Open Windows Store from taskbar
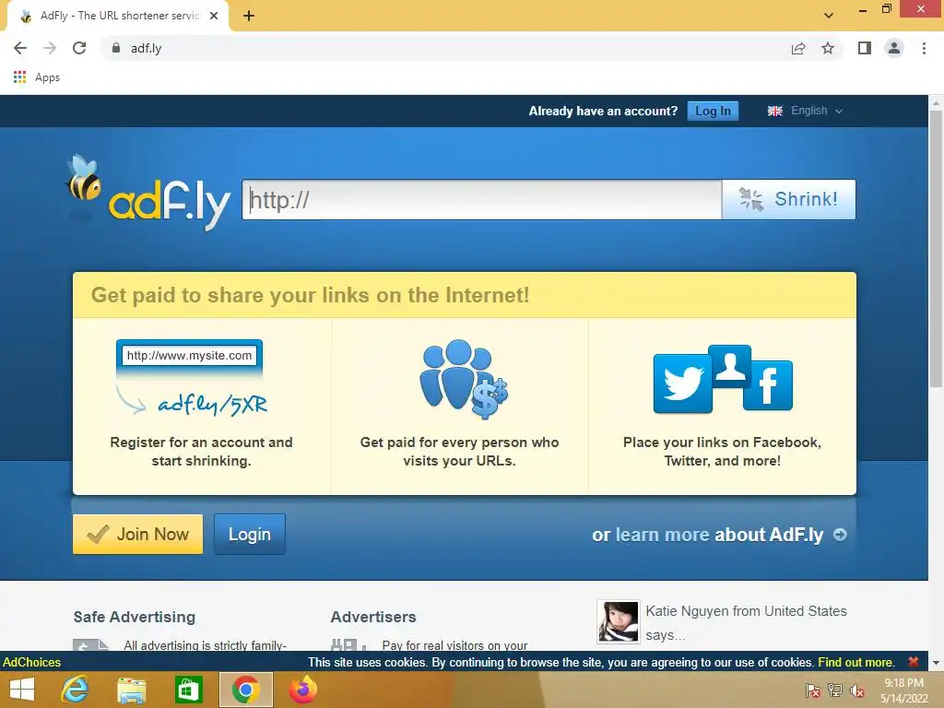This screenshot has height=708, width=944. point(188,690)
